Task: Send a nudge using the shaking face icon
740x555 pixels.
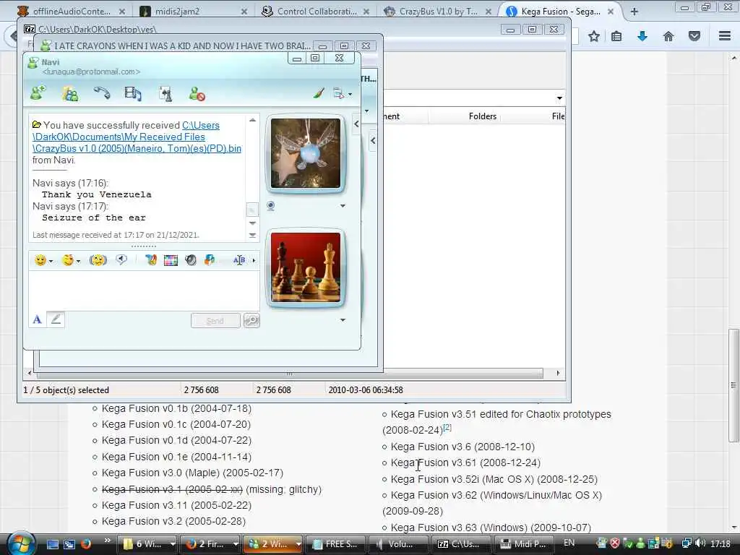Action: (x=98, y=260)
